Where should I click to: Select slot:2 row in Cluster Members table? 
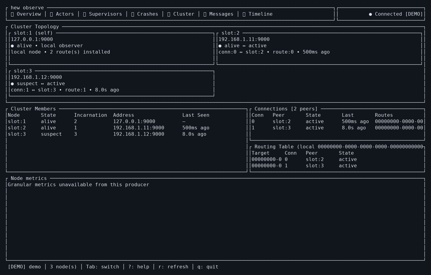(x=126, y=128)
